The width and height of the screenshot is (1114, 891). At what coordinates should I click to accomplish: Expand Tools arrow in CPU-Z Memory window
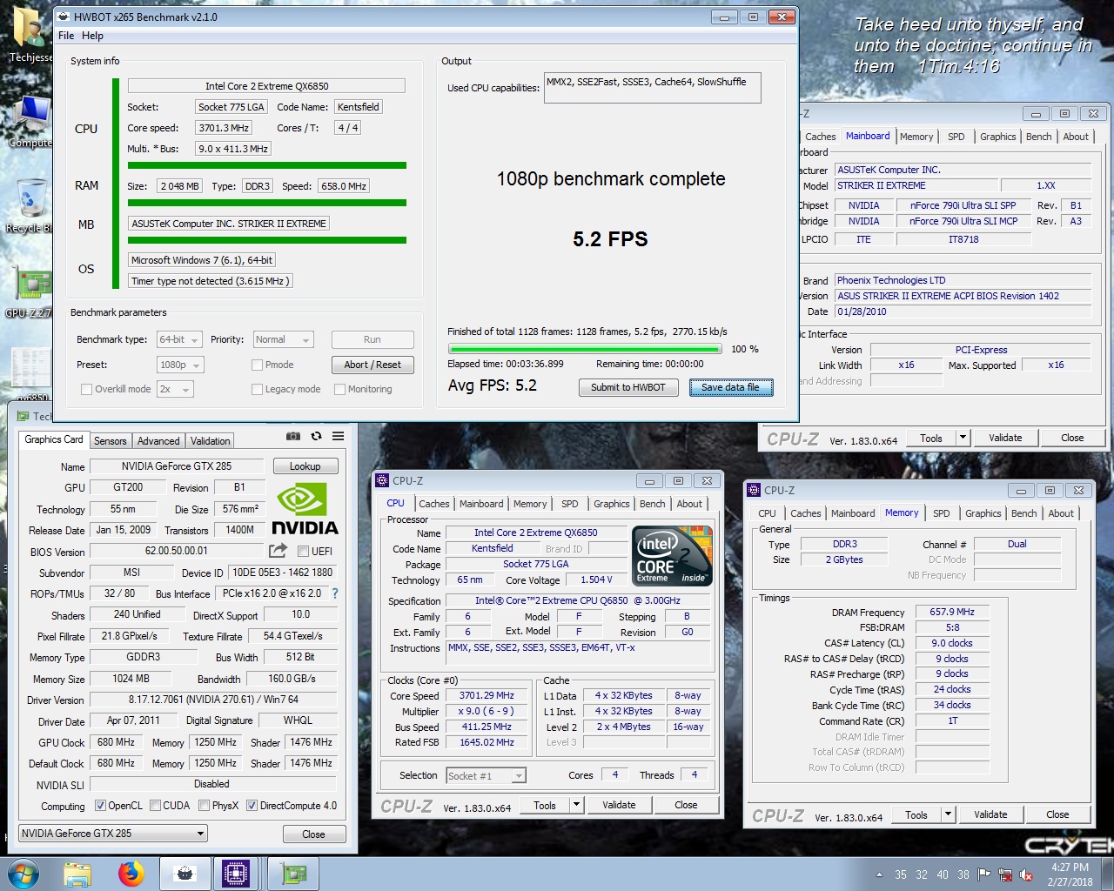point(948,814)
